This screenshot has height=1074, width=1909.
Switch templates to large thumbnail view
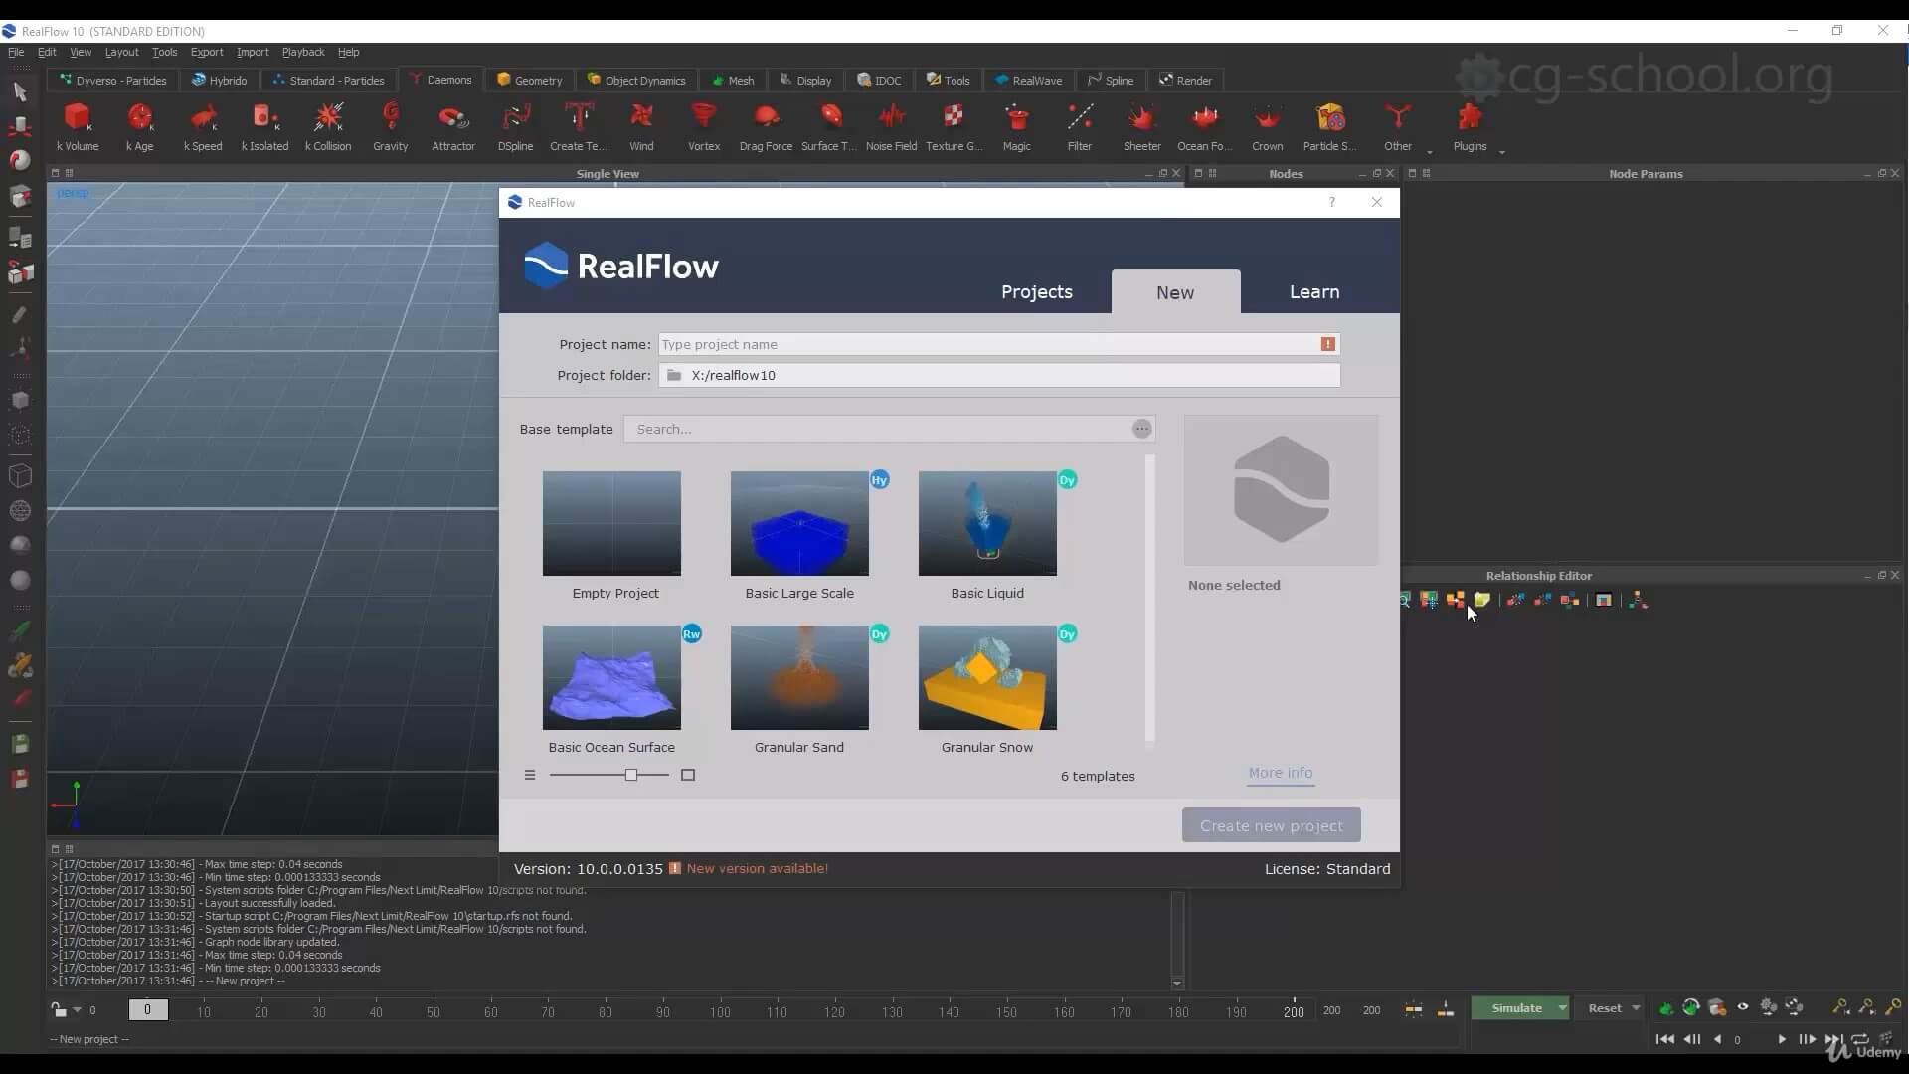click(688, 775)
